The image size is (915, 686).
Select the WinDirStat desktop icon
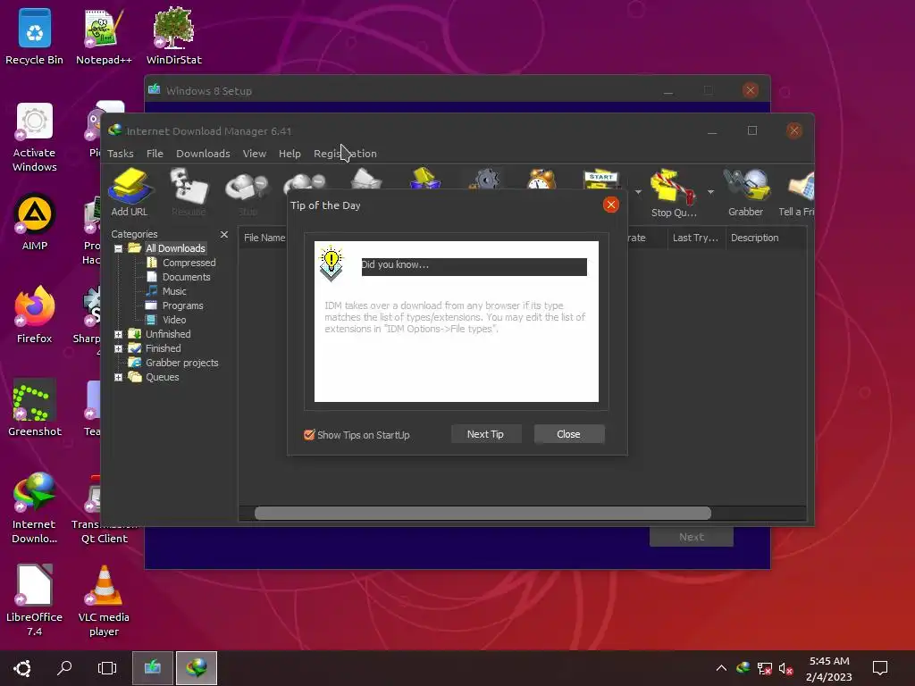[174, 37]
